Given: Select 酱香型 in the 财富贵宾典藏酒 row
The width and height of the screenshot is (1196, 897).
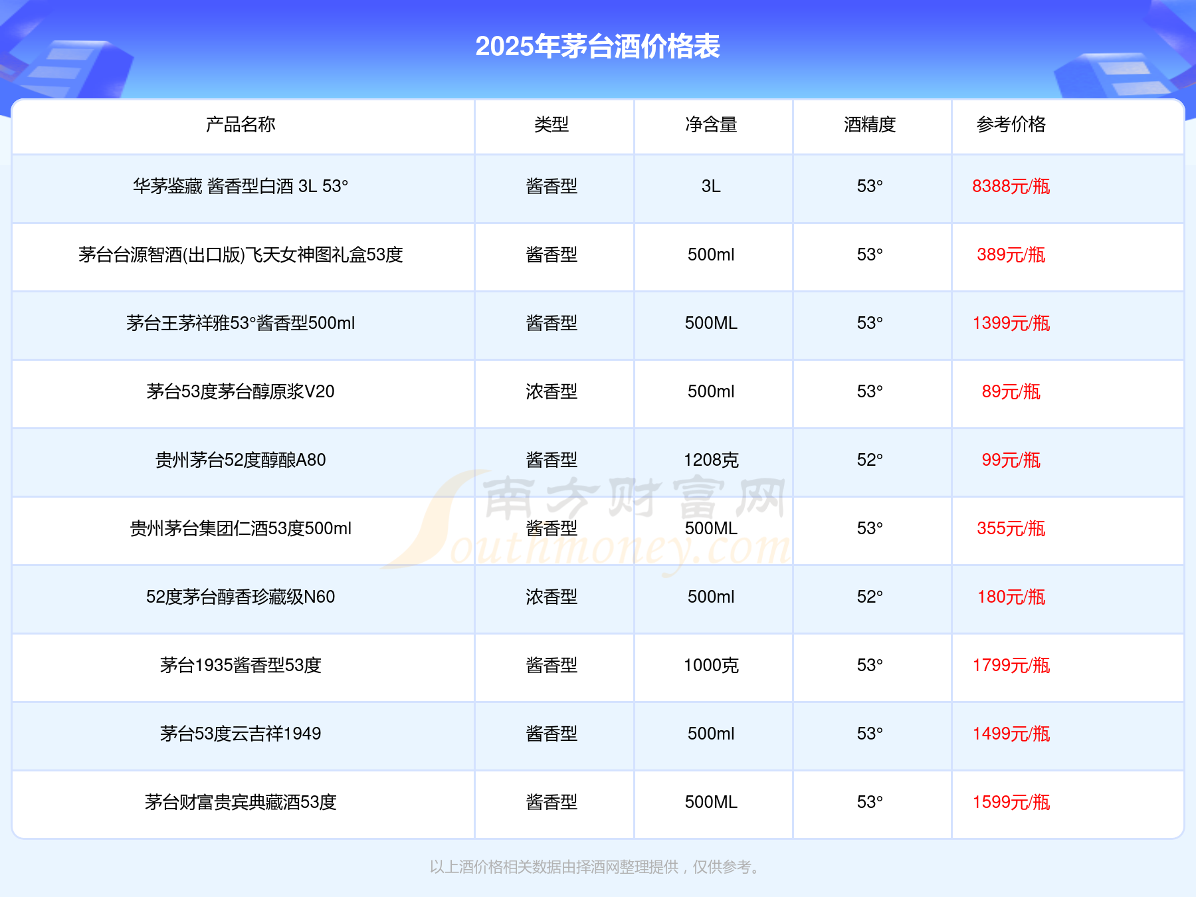Looking at the screenshot, I should tap(551, 802).
